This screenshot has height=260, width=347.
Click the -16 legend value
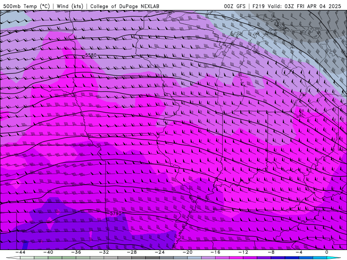(216, 252)
